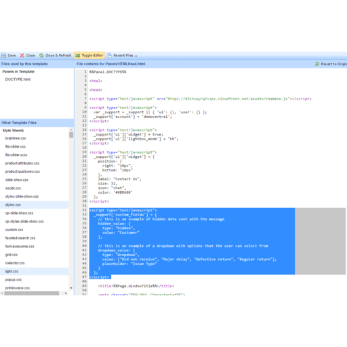Click the file list vertical scrollbar thumb

[x=71, y=135]
